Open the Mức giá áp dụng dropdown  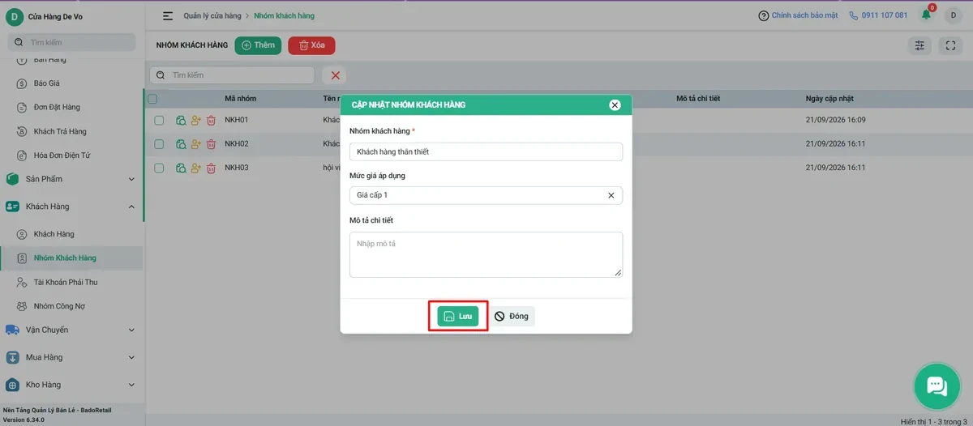click(x=486, y=195)
